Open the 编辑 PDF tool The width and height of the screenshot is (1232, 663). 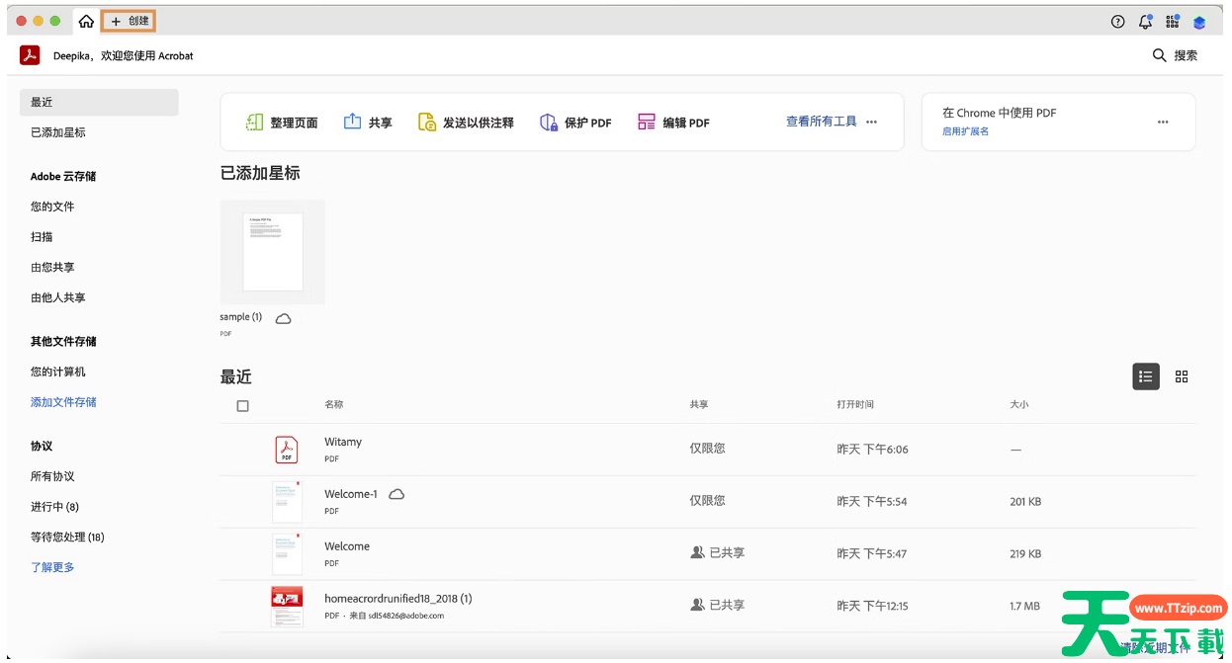click(x=674, y=123)
